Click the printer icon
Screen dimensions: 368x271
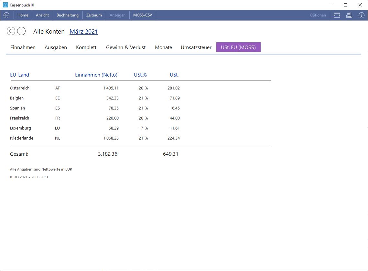[x=349, y=15]
